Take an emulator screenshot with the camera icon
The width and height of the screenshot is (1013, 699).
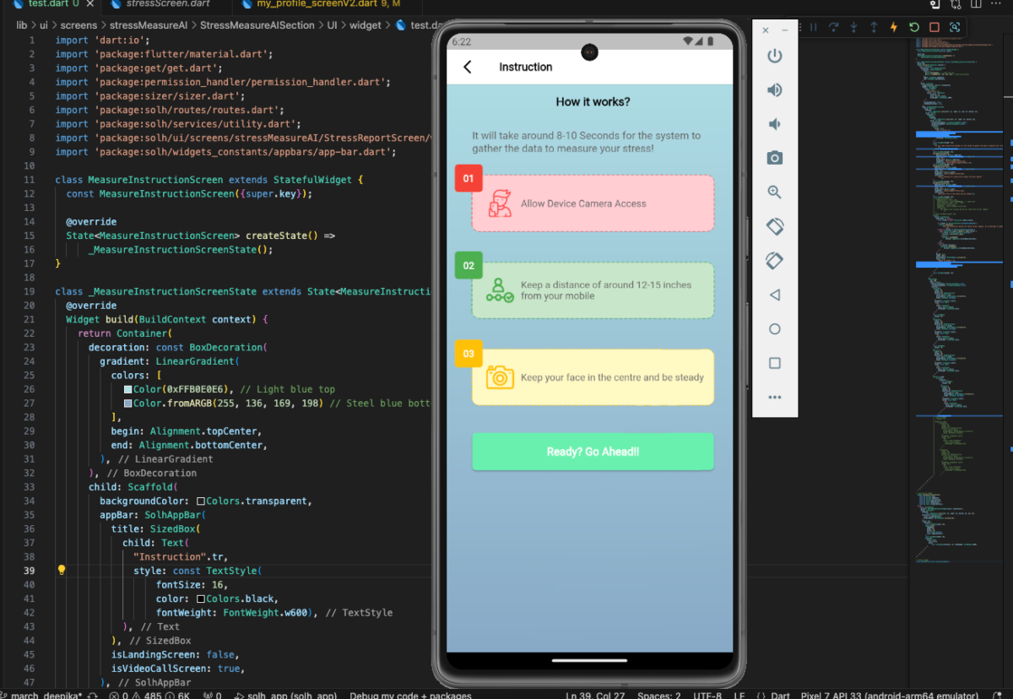click(774, 158)
